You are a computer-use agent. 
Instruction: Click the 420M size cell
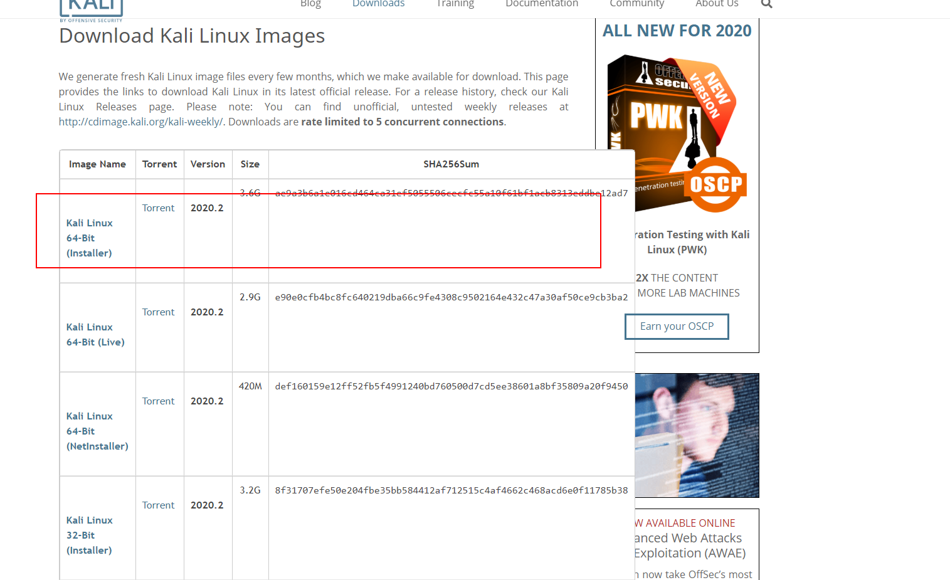click(x=250, y=386)
